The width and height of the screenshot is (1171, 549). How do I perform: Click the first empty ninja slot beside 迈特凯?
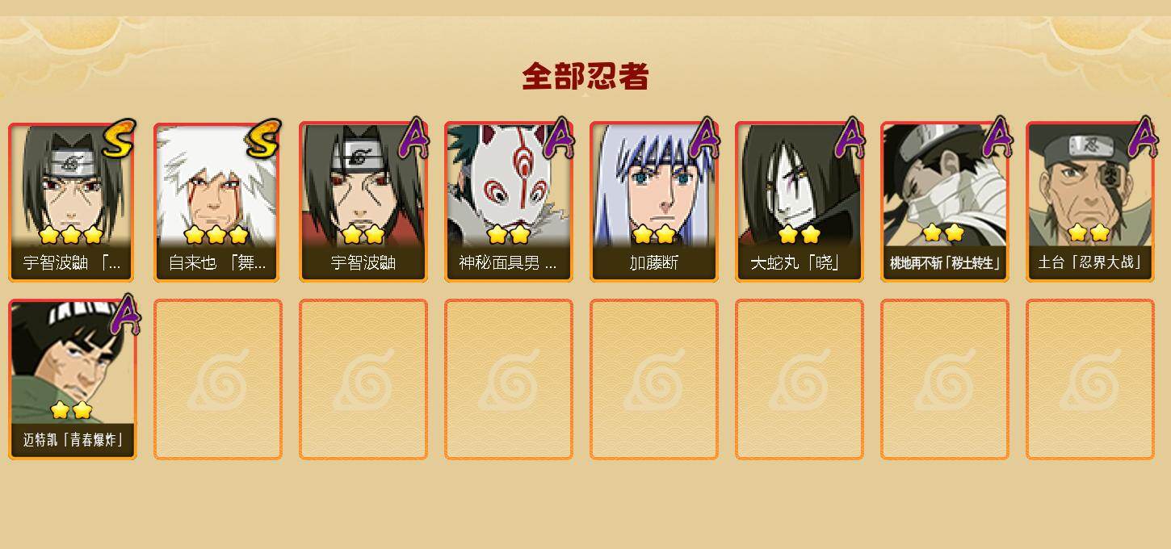[x=217, y=379]
